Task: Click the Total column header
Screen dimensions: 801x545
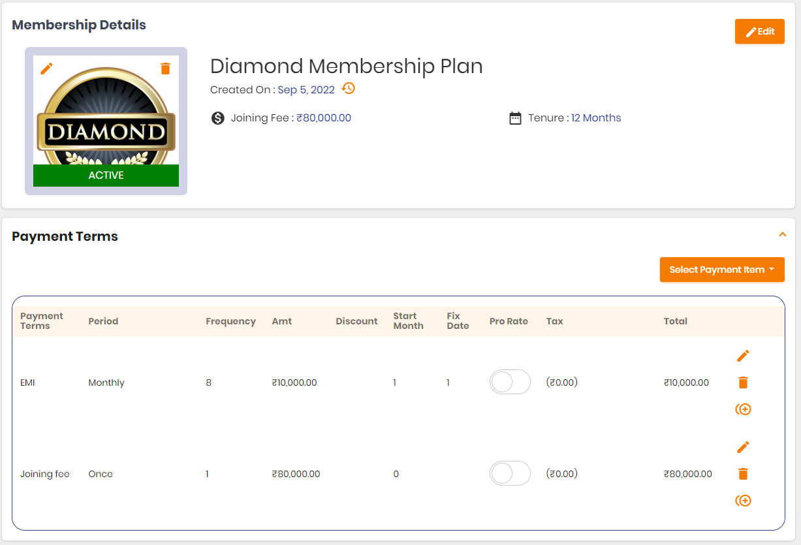Action: coord(676,321)
